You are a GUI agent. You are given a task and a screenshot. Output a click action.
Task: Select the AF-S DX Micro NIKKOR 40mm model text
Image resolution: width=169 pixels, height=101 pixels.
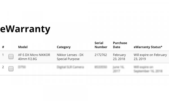[34, 57]
